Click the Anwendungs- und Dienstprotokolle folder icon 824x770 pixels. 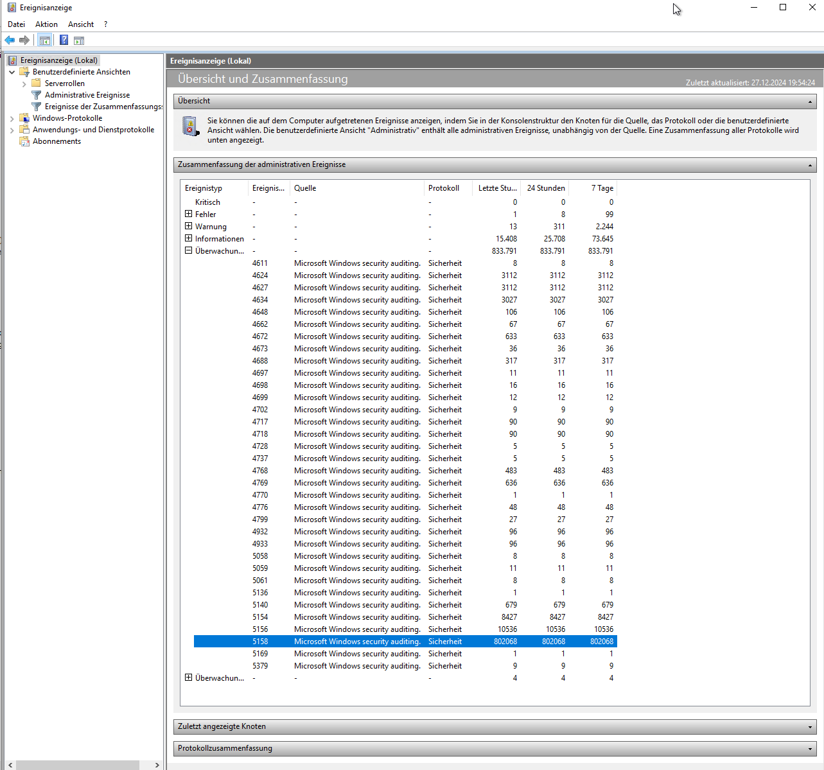24,130
